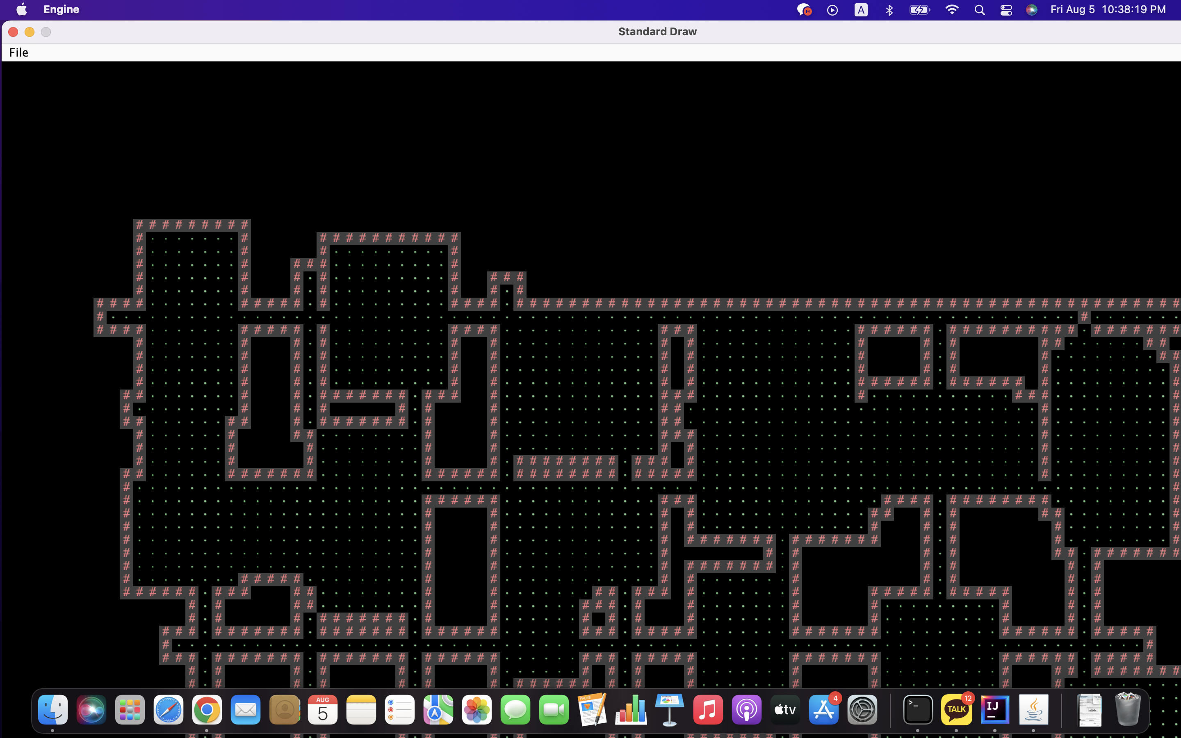Launch Siri from the dock
The image size is (1181, 738).
[91, 709]
